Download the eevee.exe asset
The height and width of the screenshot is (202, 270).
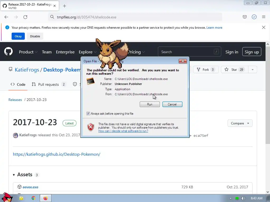pos(31,187)
